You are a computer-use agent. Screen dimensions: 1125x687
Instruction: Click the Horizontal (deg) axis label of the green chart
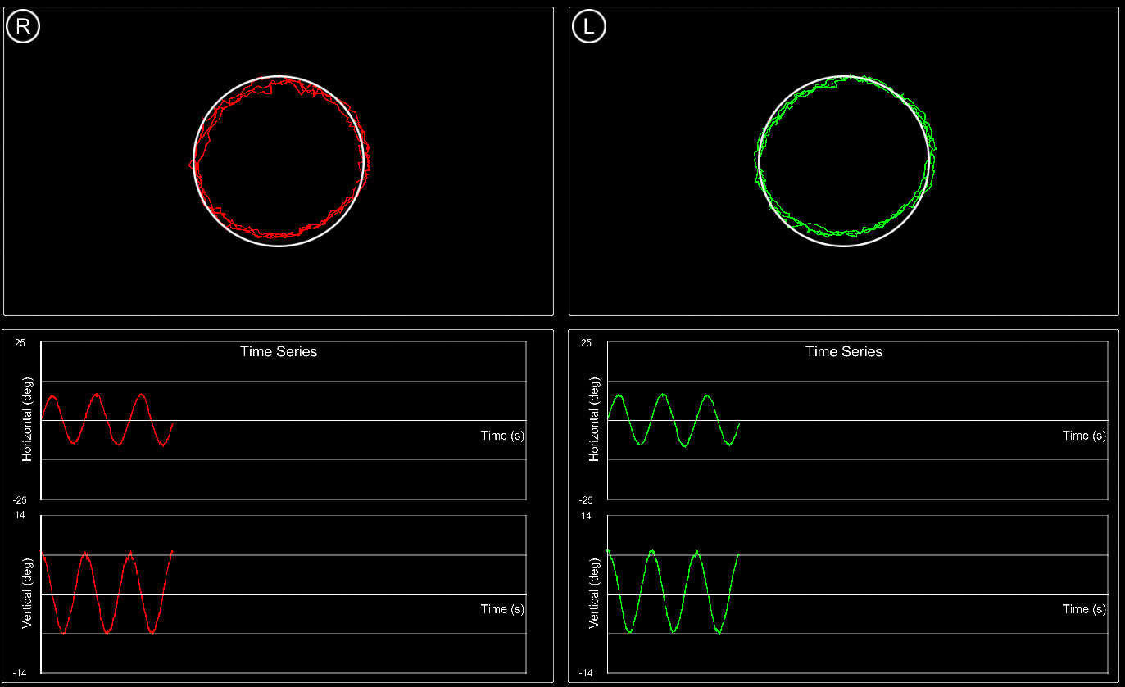point(593,418)
